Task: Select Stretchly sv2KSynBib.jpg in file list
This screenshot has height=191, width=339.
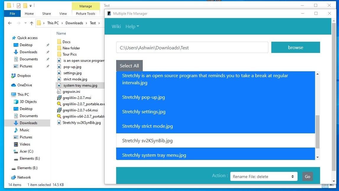Action: coord(215,141)
